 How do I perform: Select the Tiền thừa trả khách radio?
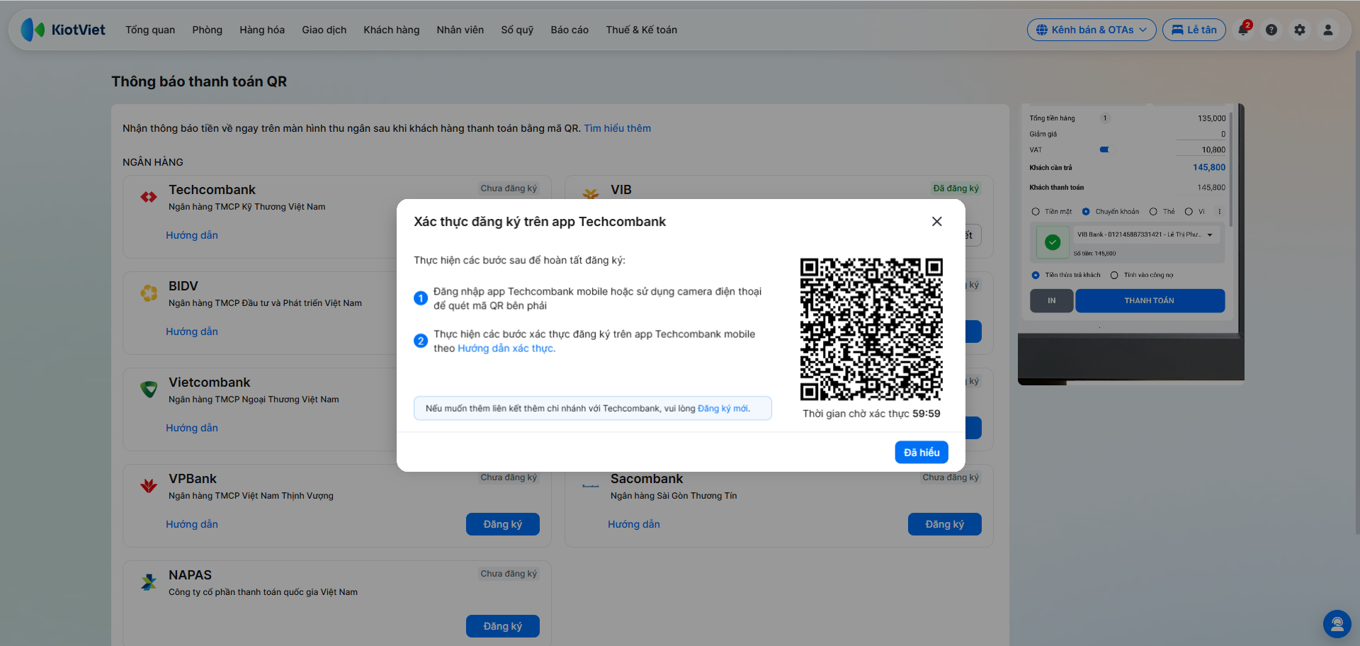[1036, 275]
